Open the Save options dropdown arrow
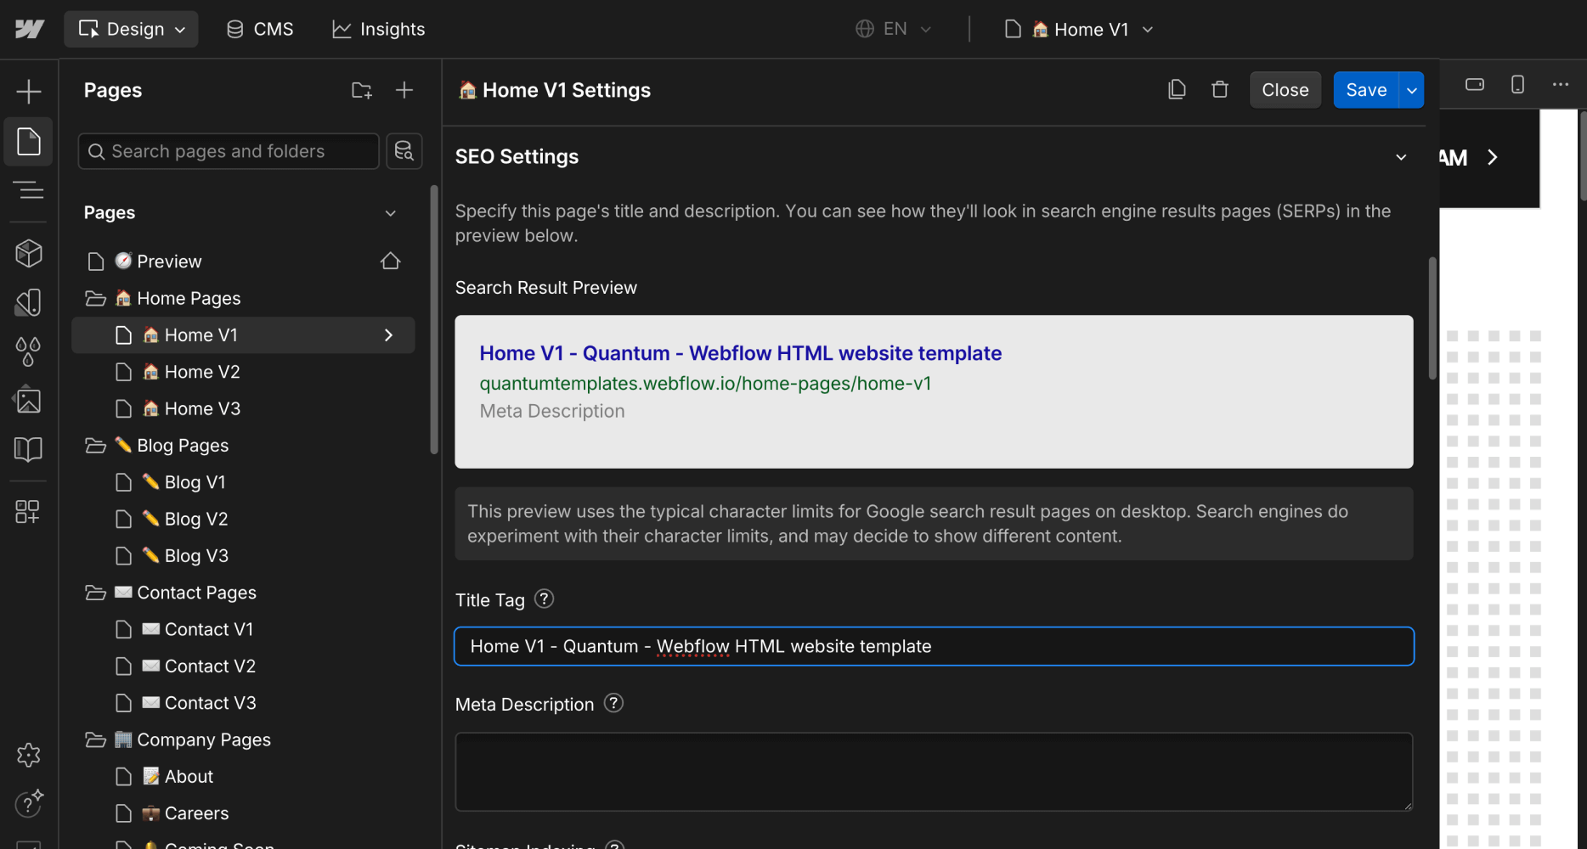This screenshot has width=1587, height=849. tap(1411, 89)
